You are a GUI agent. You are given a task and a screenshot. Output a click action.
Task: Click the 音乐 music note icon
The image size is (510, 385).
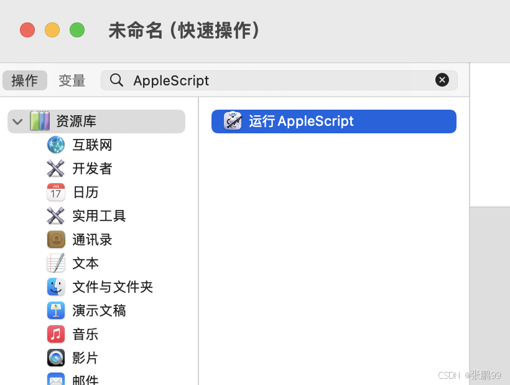(x=56, y=334)
